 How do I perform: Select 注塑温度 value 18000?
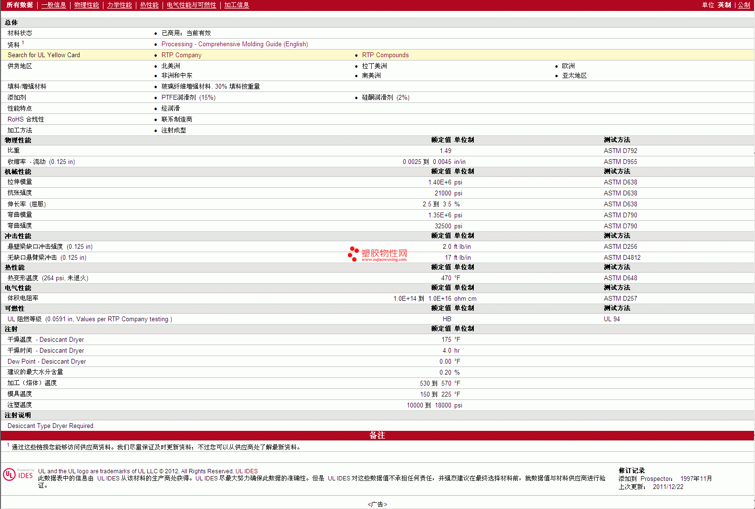coord(443,405)
